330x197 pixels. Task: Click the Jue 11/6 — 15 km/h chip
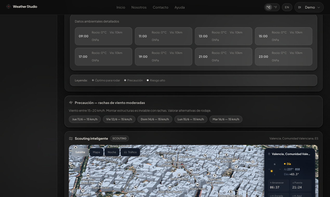(85, 119)
